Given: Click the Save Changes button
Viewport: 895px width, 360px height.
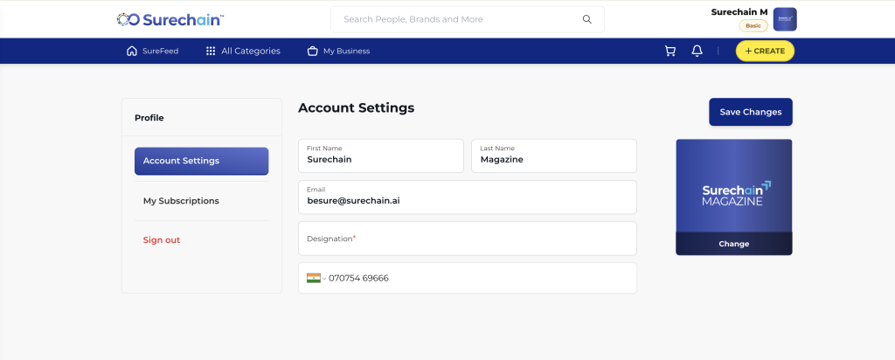Looking at the screenshot, I should (751, 112).
